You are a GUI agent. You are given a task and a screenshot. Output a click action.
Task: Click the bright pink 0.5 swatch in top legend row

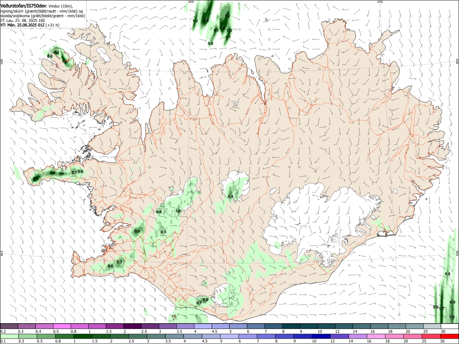pos(62,326)
